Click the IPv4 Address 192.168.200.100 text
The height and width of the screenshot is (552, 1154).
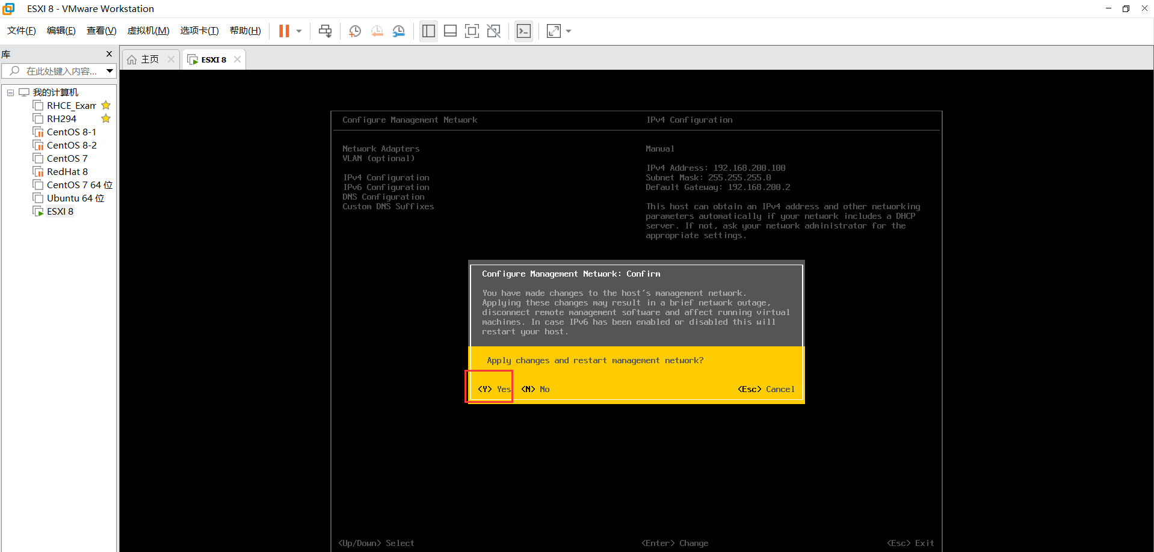[x=716, y=168]
